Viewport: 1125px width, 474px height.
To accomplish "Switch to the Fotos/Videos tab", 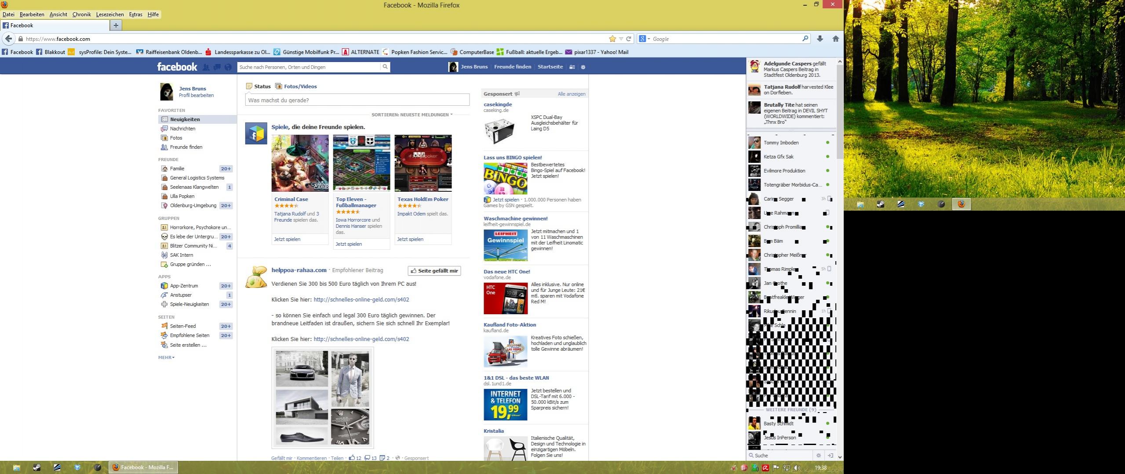I will (x=300, y=86).
